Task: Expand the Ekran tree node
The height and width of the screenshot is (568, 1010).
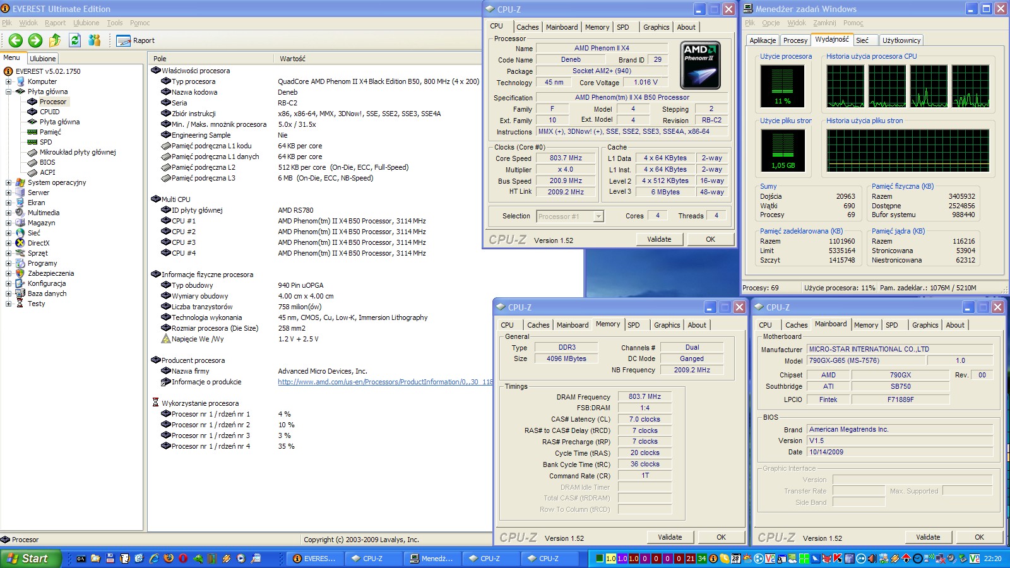Action: [8, 203]
